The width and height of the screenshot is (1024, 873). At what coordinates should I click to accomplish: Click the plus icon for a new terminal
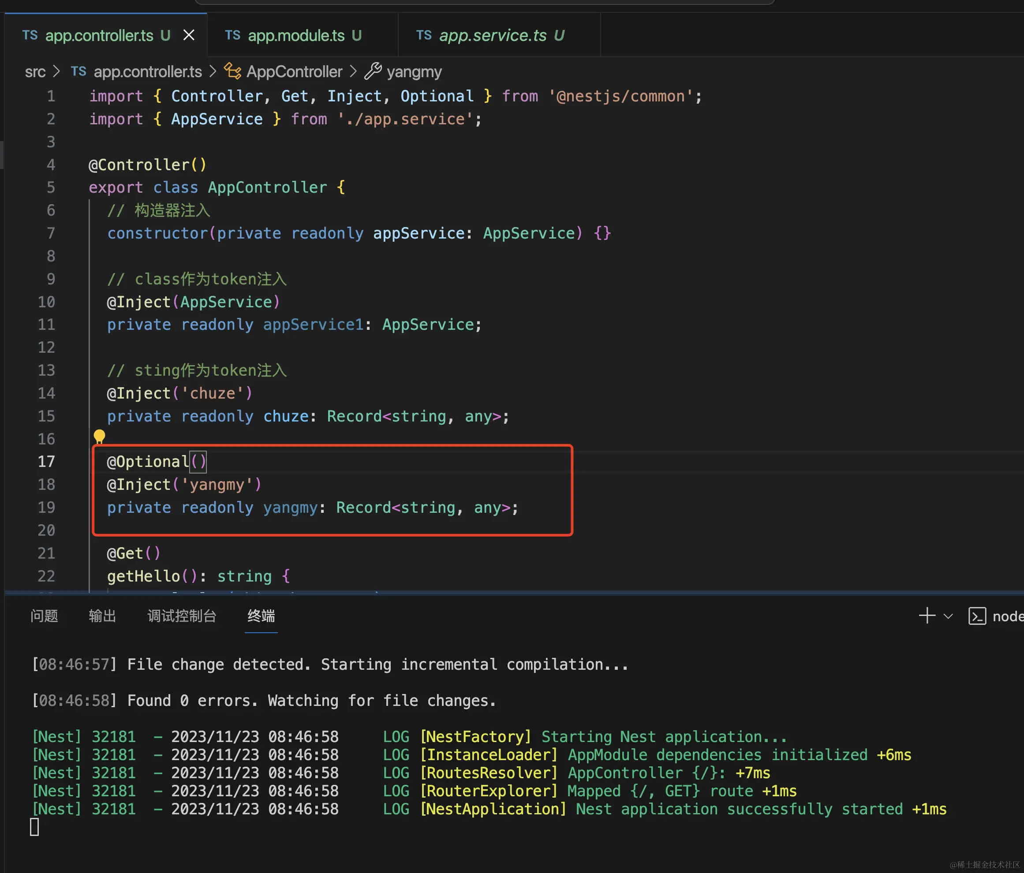click(927, 616)
